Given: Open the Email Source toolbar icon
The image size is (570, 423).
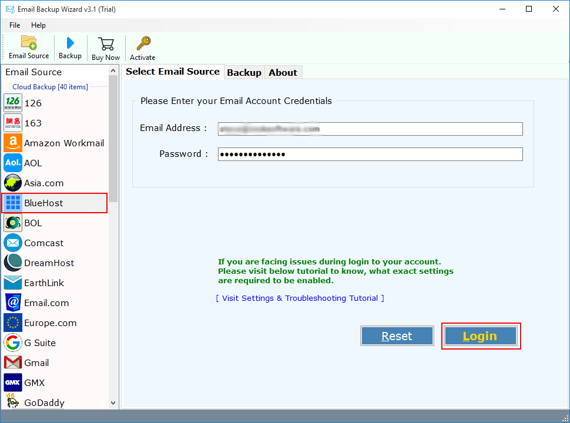Looking at the screenshot, I should point(29,42).
